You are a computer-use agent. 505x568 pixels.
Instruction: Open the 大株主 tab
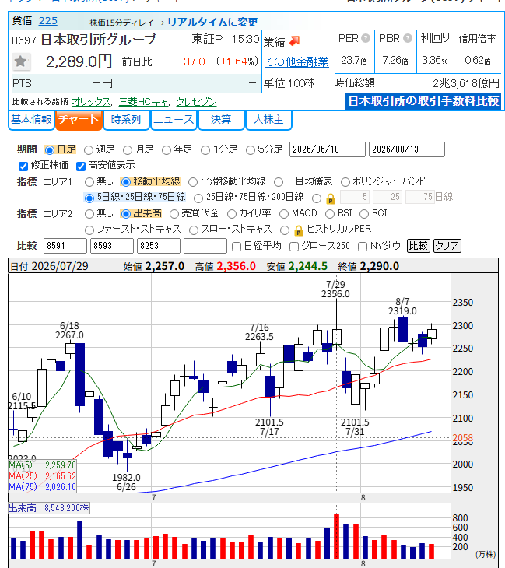[x=268, y=120]
